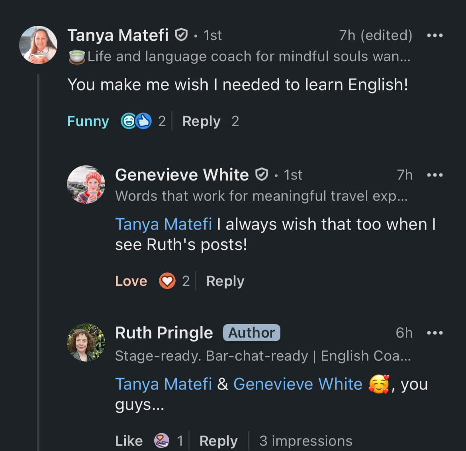Screen dimensions: 466x451
Task: Open Tanya Matefi's comment options menu
Action: tap(435, 35)
